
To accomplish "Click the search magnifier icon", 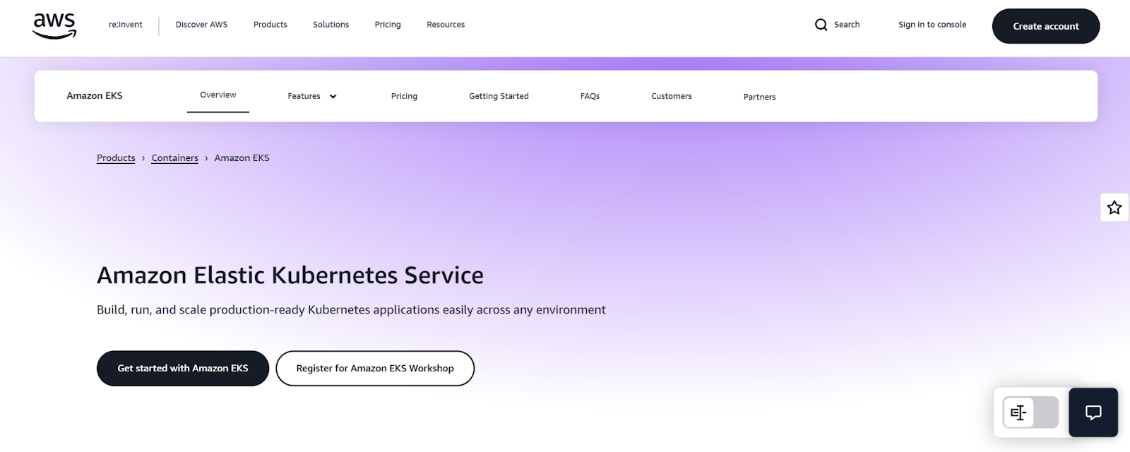I will point(821,25).
